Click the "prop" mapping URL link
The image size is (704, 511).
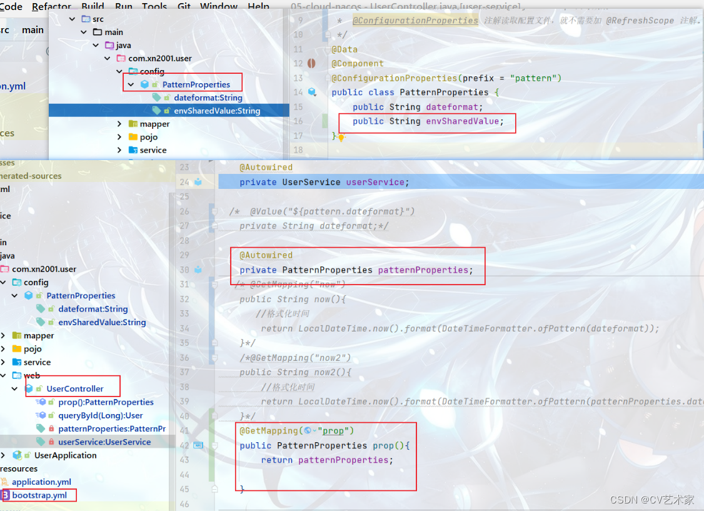333,430
